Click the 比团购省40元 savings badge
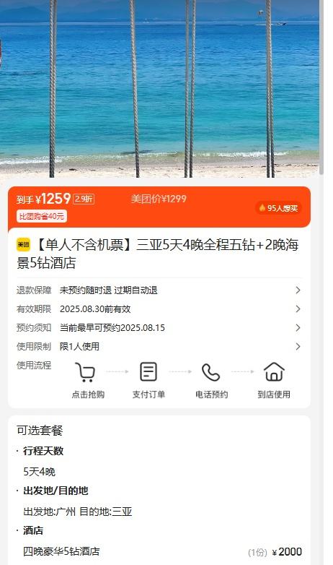Screen dimensions: 333x565 click(41, 216)
